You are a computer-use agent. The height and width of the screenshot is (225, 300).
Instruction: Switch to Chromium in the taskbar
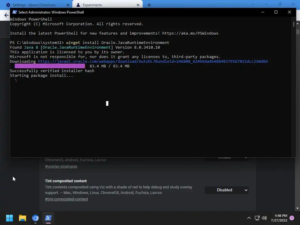coord(35,218)
